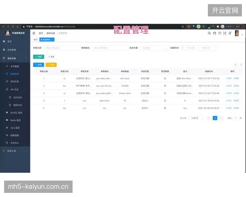Screen dimensions: 246x197
Task: Open the 系统内置 filter dropdown
Action: coord(154,48)
